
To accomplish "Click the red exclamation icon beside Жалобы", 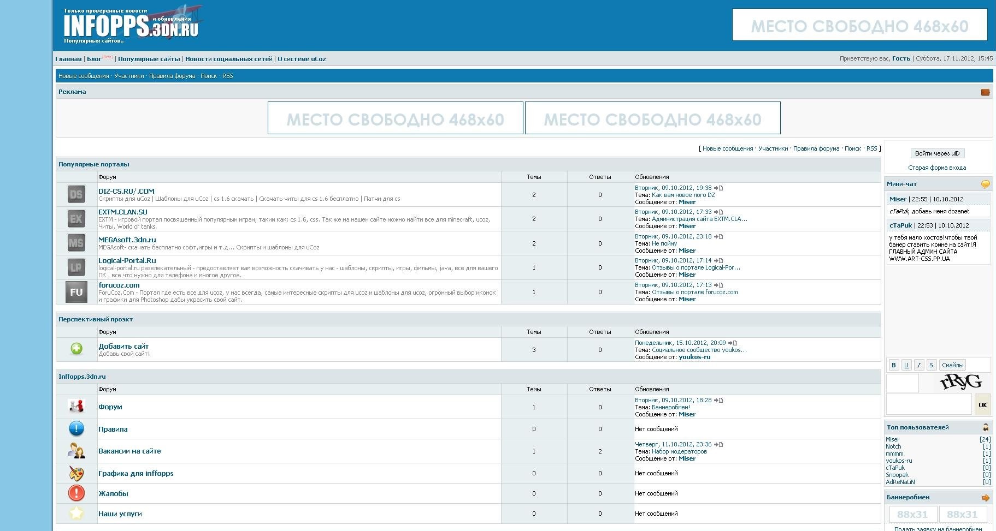I will coord(76,493).
